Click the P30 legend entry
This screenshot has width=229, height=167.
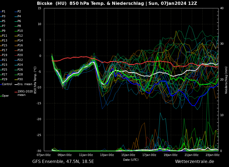tap(20, 79)
